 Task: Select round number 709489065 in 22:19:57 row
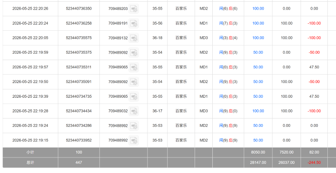coord(118,67)
